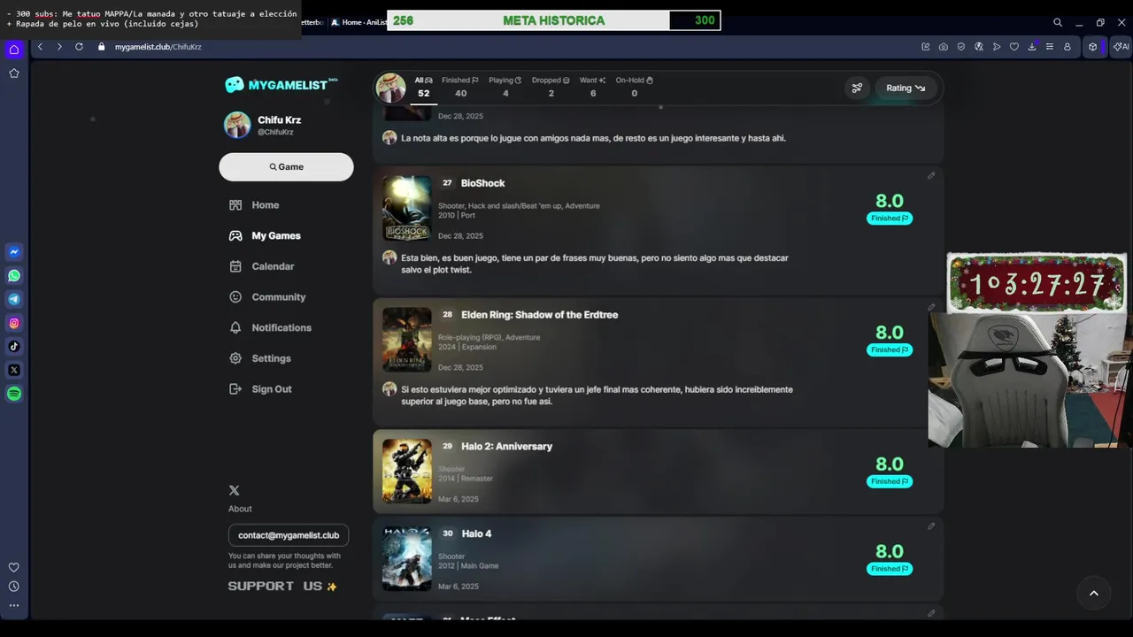Click the MYGAMELIST logo
1133x637 pixels.
(281, 85)
